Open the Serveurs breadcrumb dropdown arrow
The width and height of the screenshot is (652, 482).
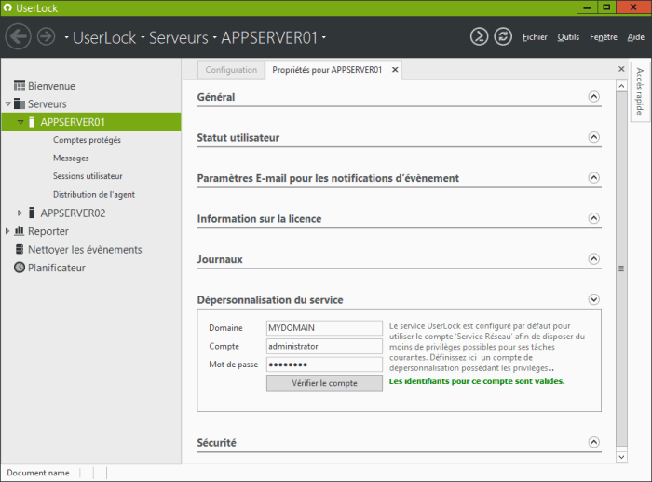pyautogui.click(x=143, y=37)
